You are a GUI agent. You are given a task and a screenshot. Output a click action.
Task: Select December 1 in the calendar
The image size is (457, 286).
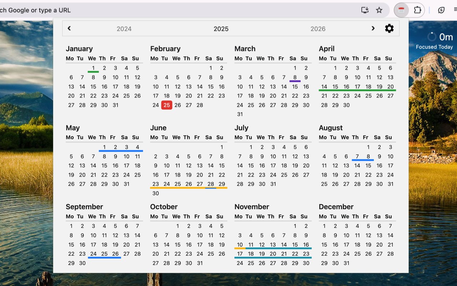[x=324, y=226]
